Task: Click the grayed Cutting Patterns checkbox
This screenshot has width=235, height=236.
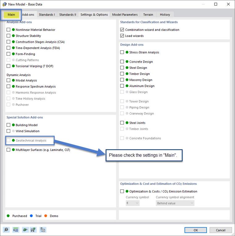Action: point(8,60)
